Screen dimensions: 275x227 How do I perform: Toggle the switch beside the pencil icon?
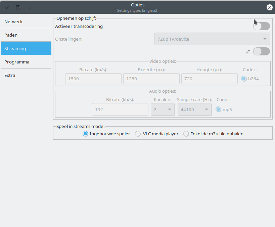coord(261,51)
